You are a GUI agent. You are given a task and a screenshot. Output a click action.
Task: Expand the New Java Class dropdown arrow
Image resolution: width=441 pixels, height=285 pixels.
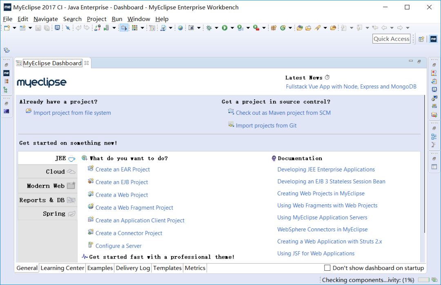(290, 28)
